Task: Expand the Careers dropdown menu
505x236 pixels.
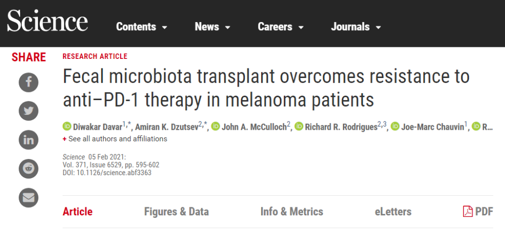Action: (281, 27)
